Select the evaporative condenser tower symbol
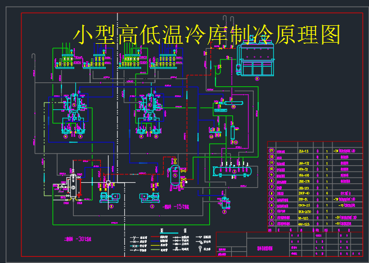 pos(256,56)
